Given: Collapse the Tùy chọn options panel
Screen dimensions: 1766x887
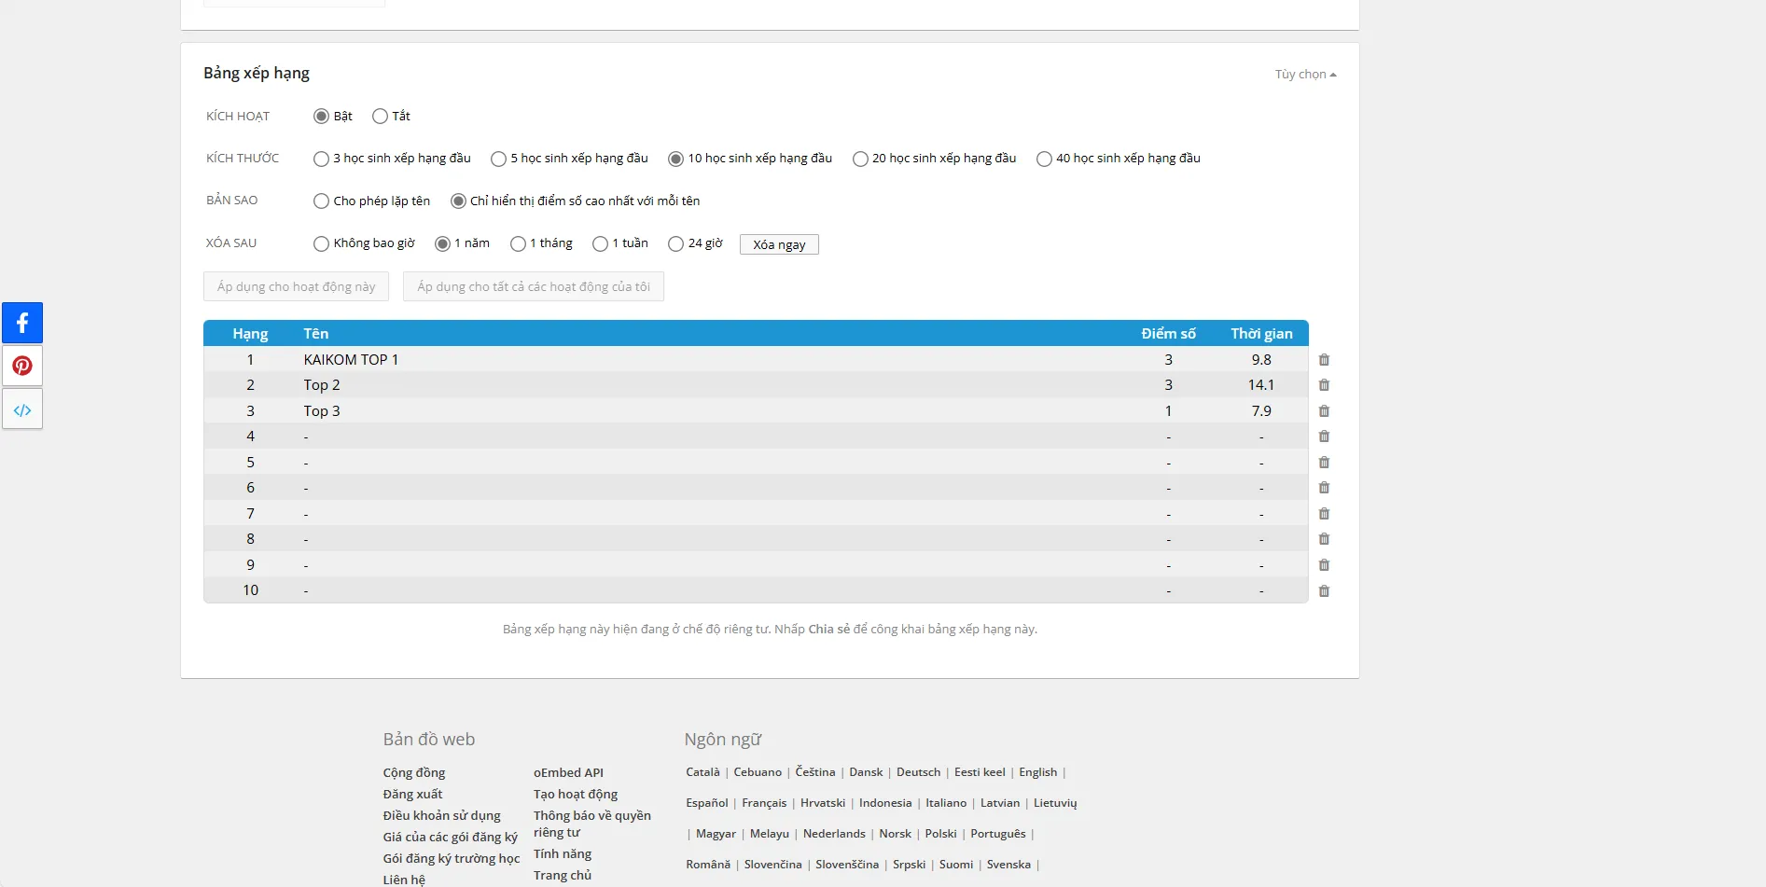Looking at the screenshot, I should pyautogui.click(x=1305, y=75).
